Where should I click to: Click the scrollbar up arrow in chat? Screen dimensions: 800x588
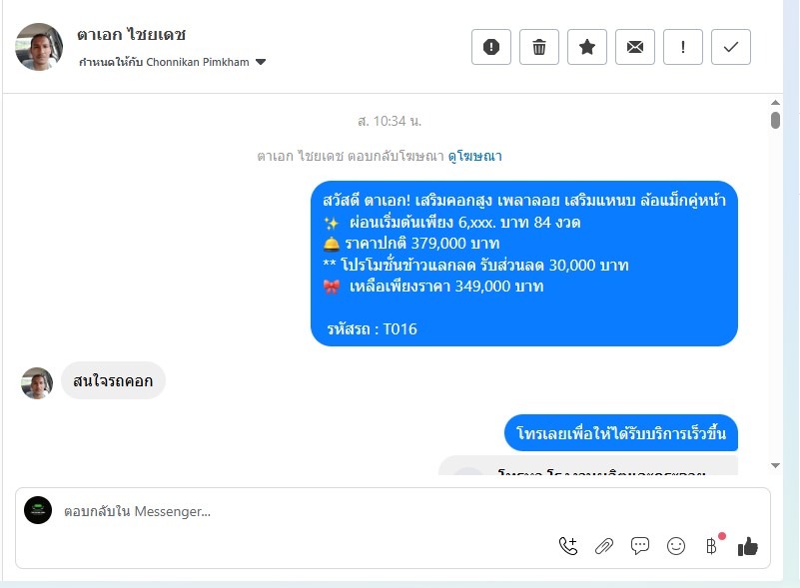pos(775,103)
